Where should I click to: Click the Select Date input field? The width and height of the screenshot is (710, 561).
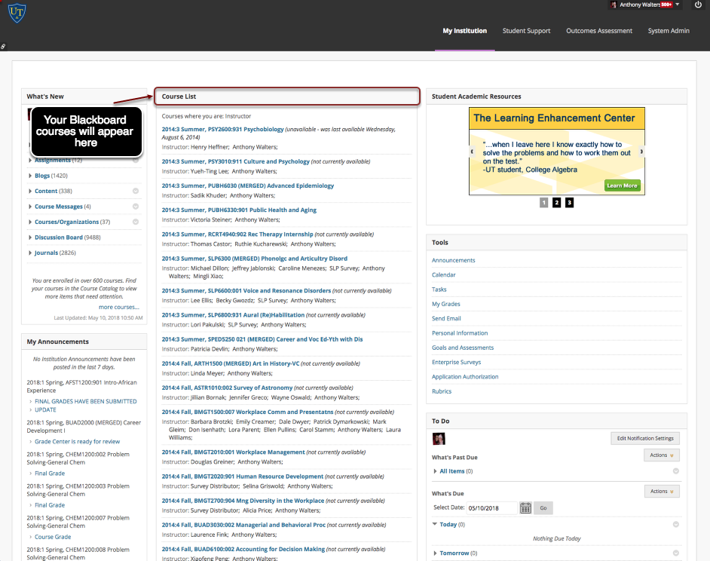point(491,508)
